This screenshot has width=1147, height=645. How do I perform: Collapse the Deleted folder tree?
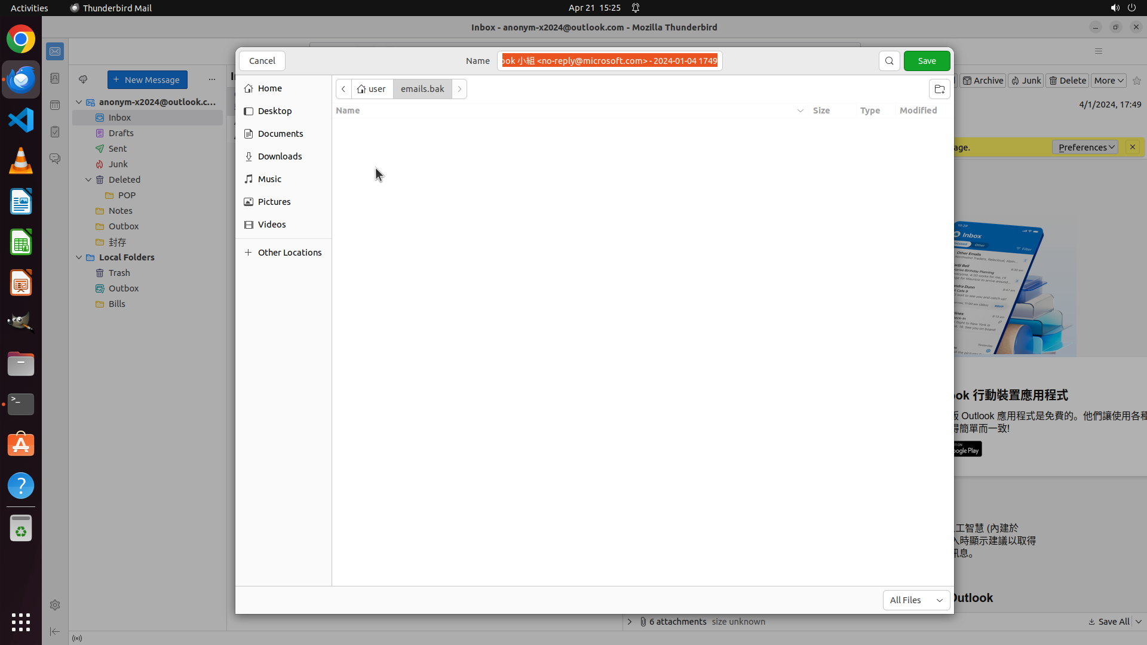tap(88, 180)
